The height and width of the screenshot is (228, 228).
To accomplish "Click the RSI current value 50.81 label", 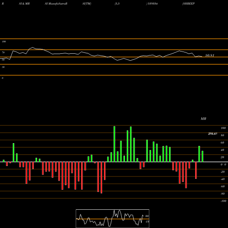I will [x=210, y=55].
